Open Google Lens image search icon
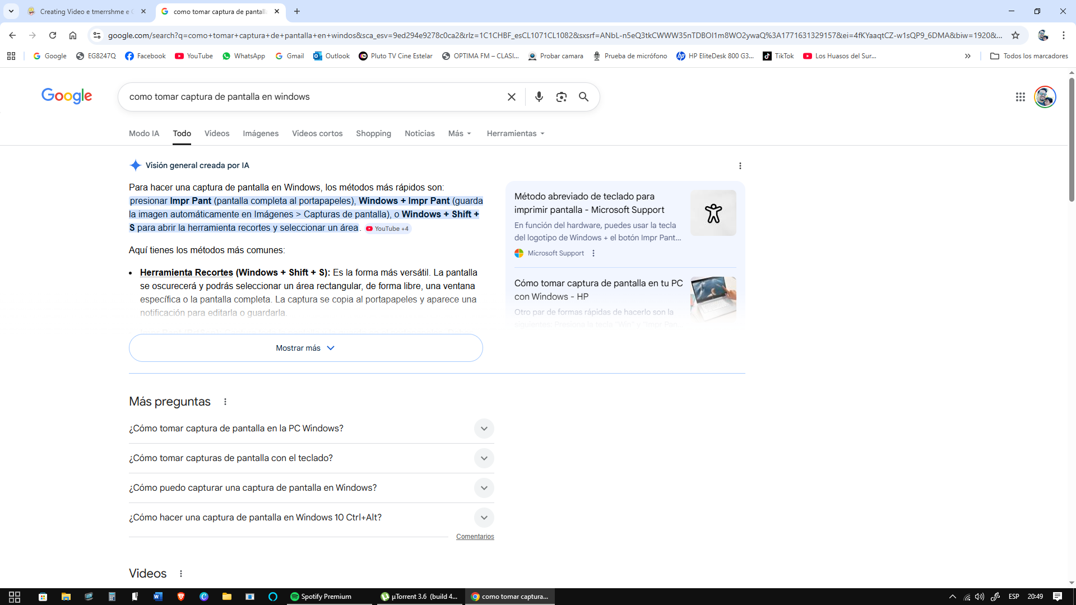 (561, 97)
